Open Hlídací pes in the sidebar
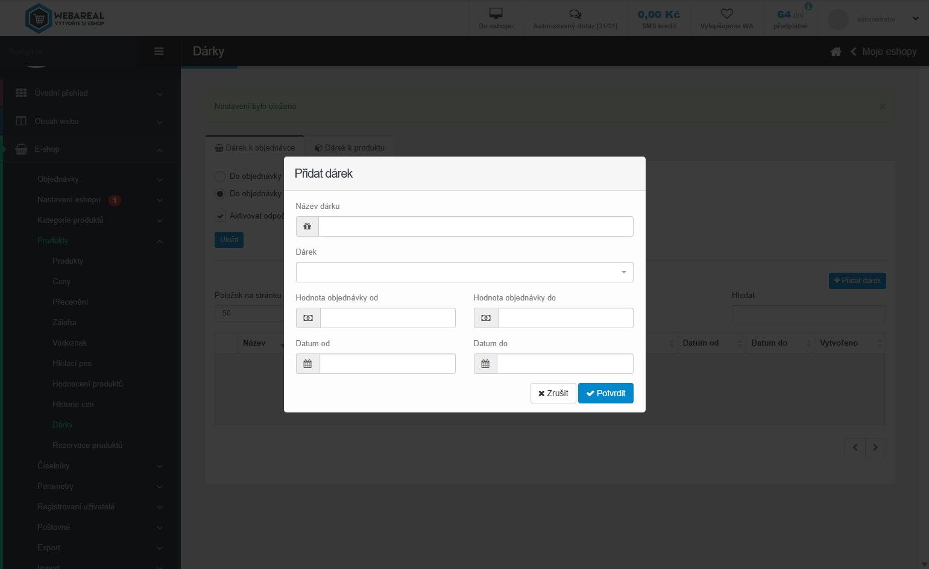The width and height of the screenshot is (929, 569). (x=72, y=363)
